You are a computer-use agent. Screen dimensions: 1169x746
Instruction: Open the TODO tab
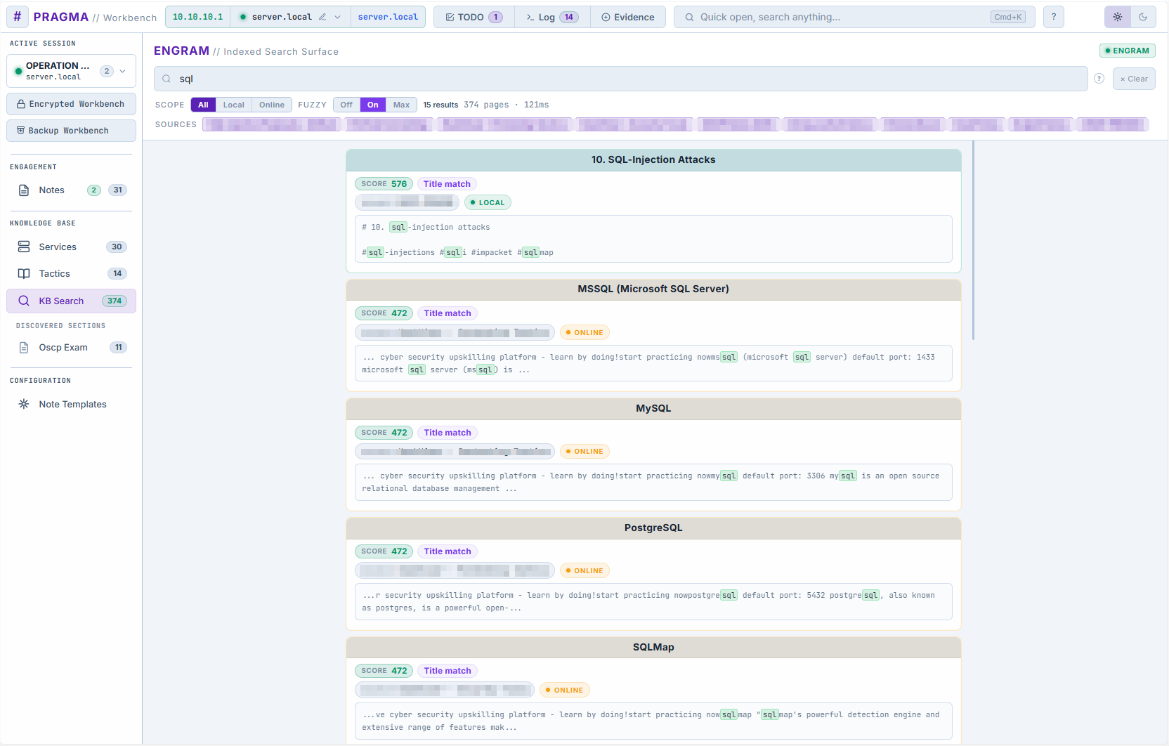click(x=474, y=17)
